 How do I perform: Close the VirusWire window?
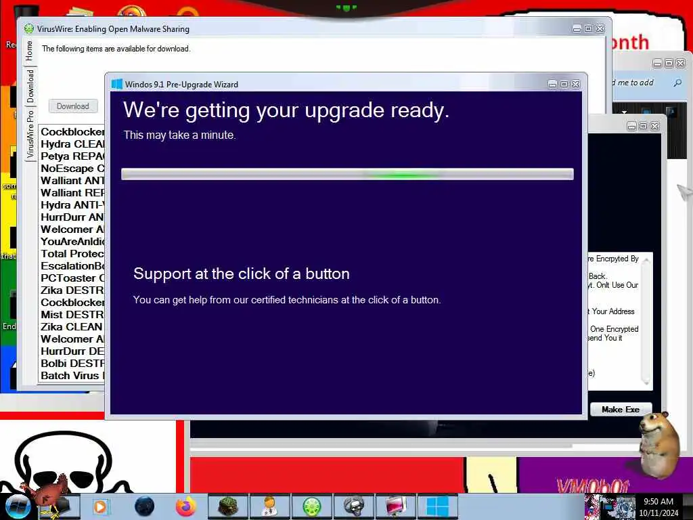click(600, 28)
